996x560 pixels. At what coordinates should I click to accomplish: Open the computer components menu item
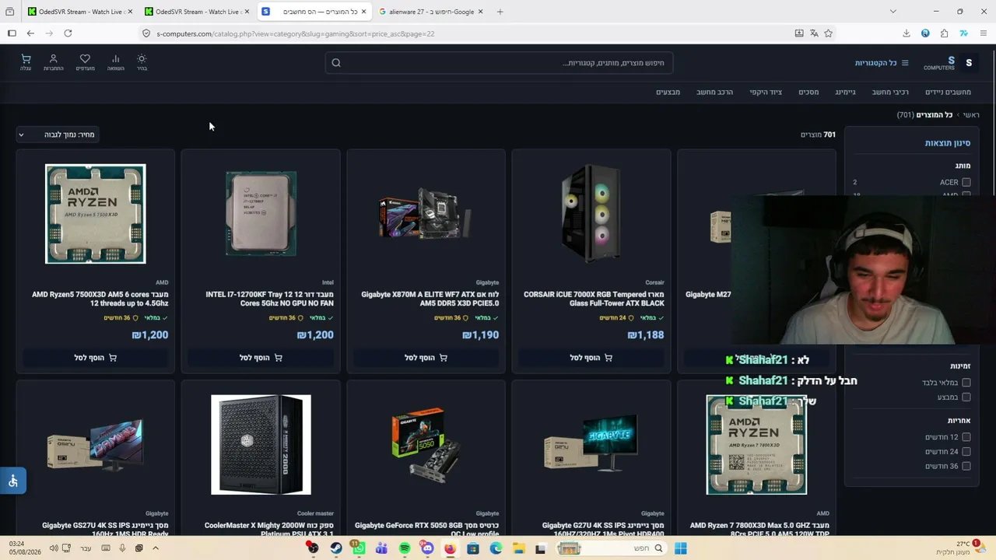[x=890, y=92]
